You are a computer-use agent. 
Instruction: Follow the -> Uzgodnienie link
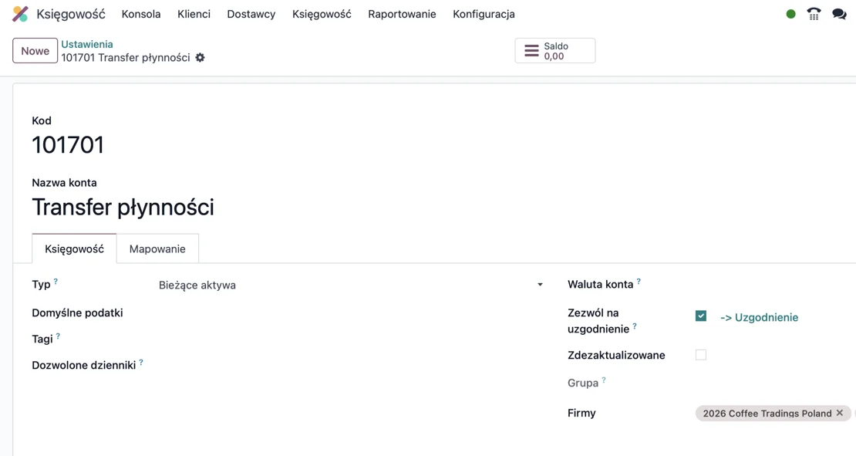point(759,317)
